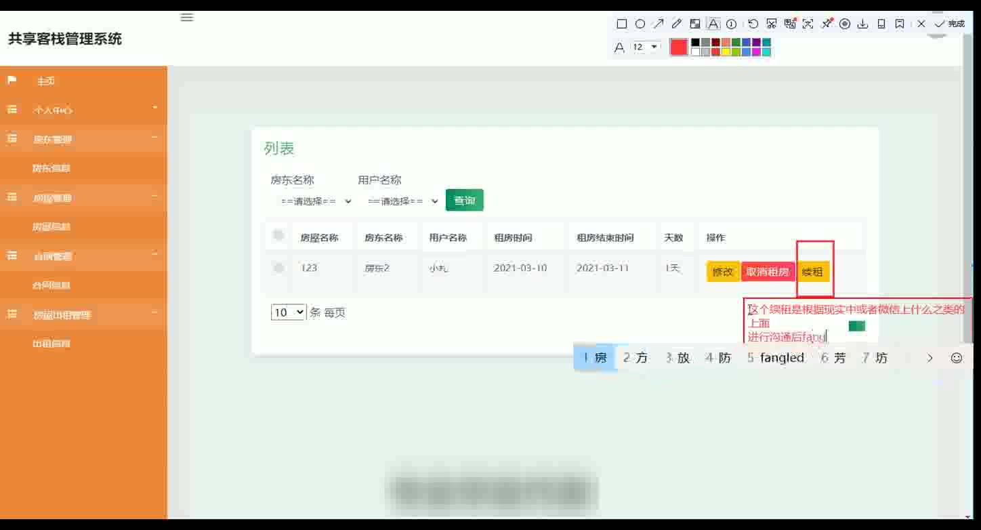
Task: Click the green 查询 button
Action: coord(464,200)
